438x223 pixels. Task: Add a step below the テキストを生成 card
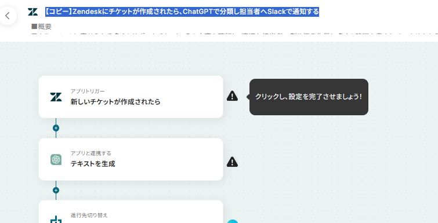(56, 190)
